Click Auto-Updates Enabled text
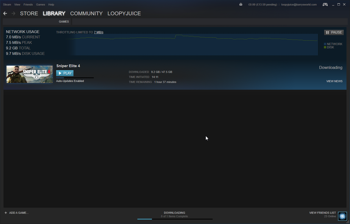The image size is (350, 224). point(70,81)
